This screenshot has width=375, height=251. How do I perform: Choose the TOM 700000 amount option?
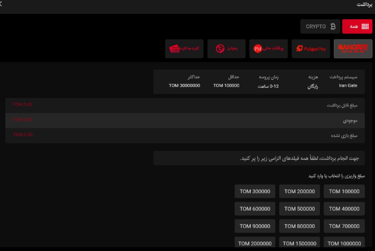[344, 226]
